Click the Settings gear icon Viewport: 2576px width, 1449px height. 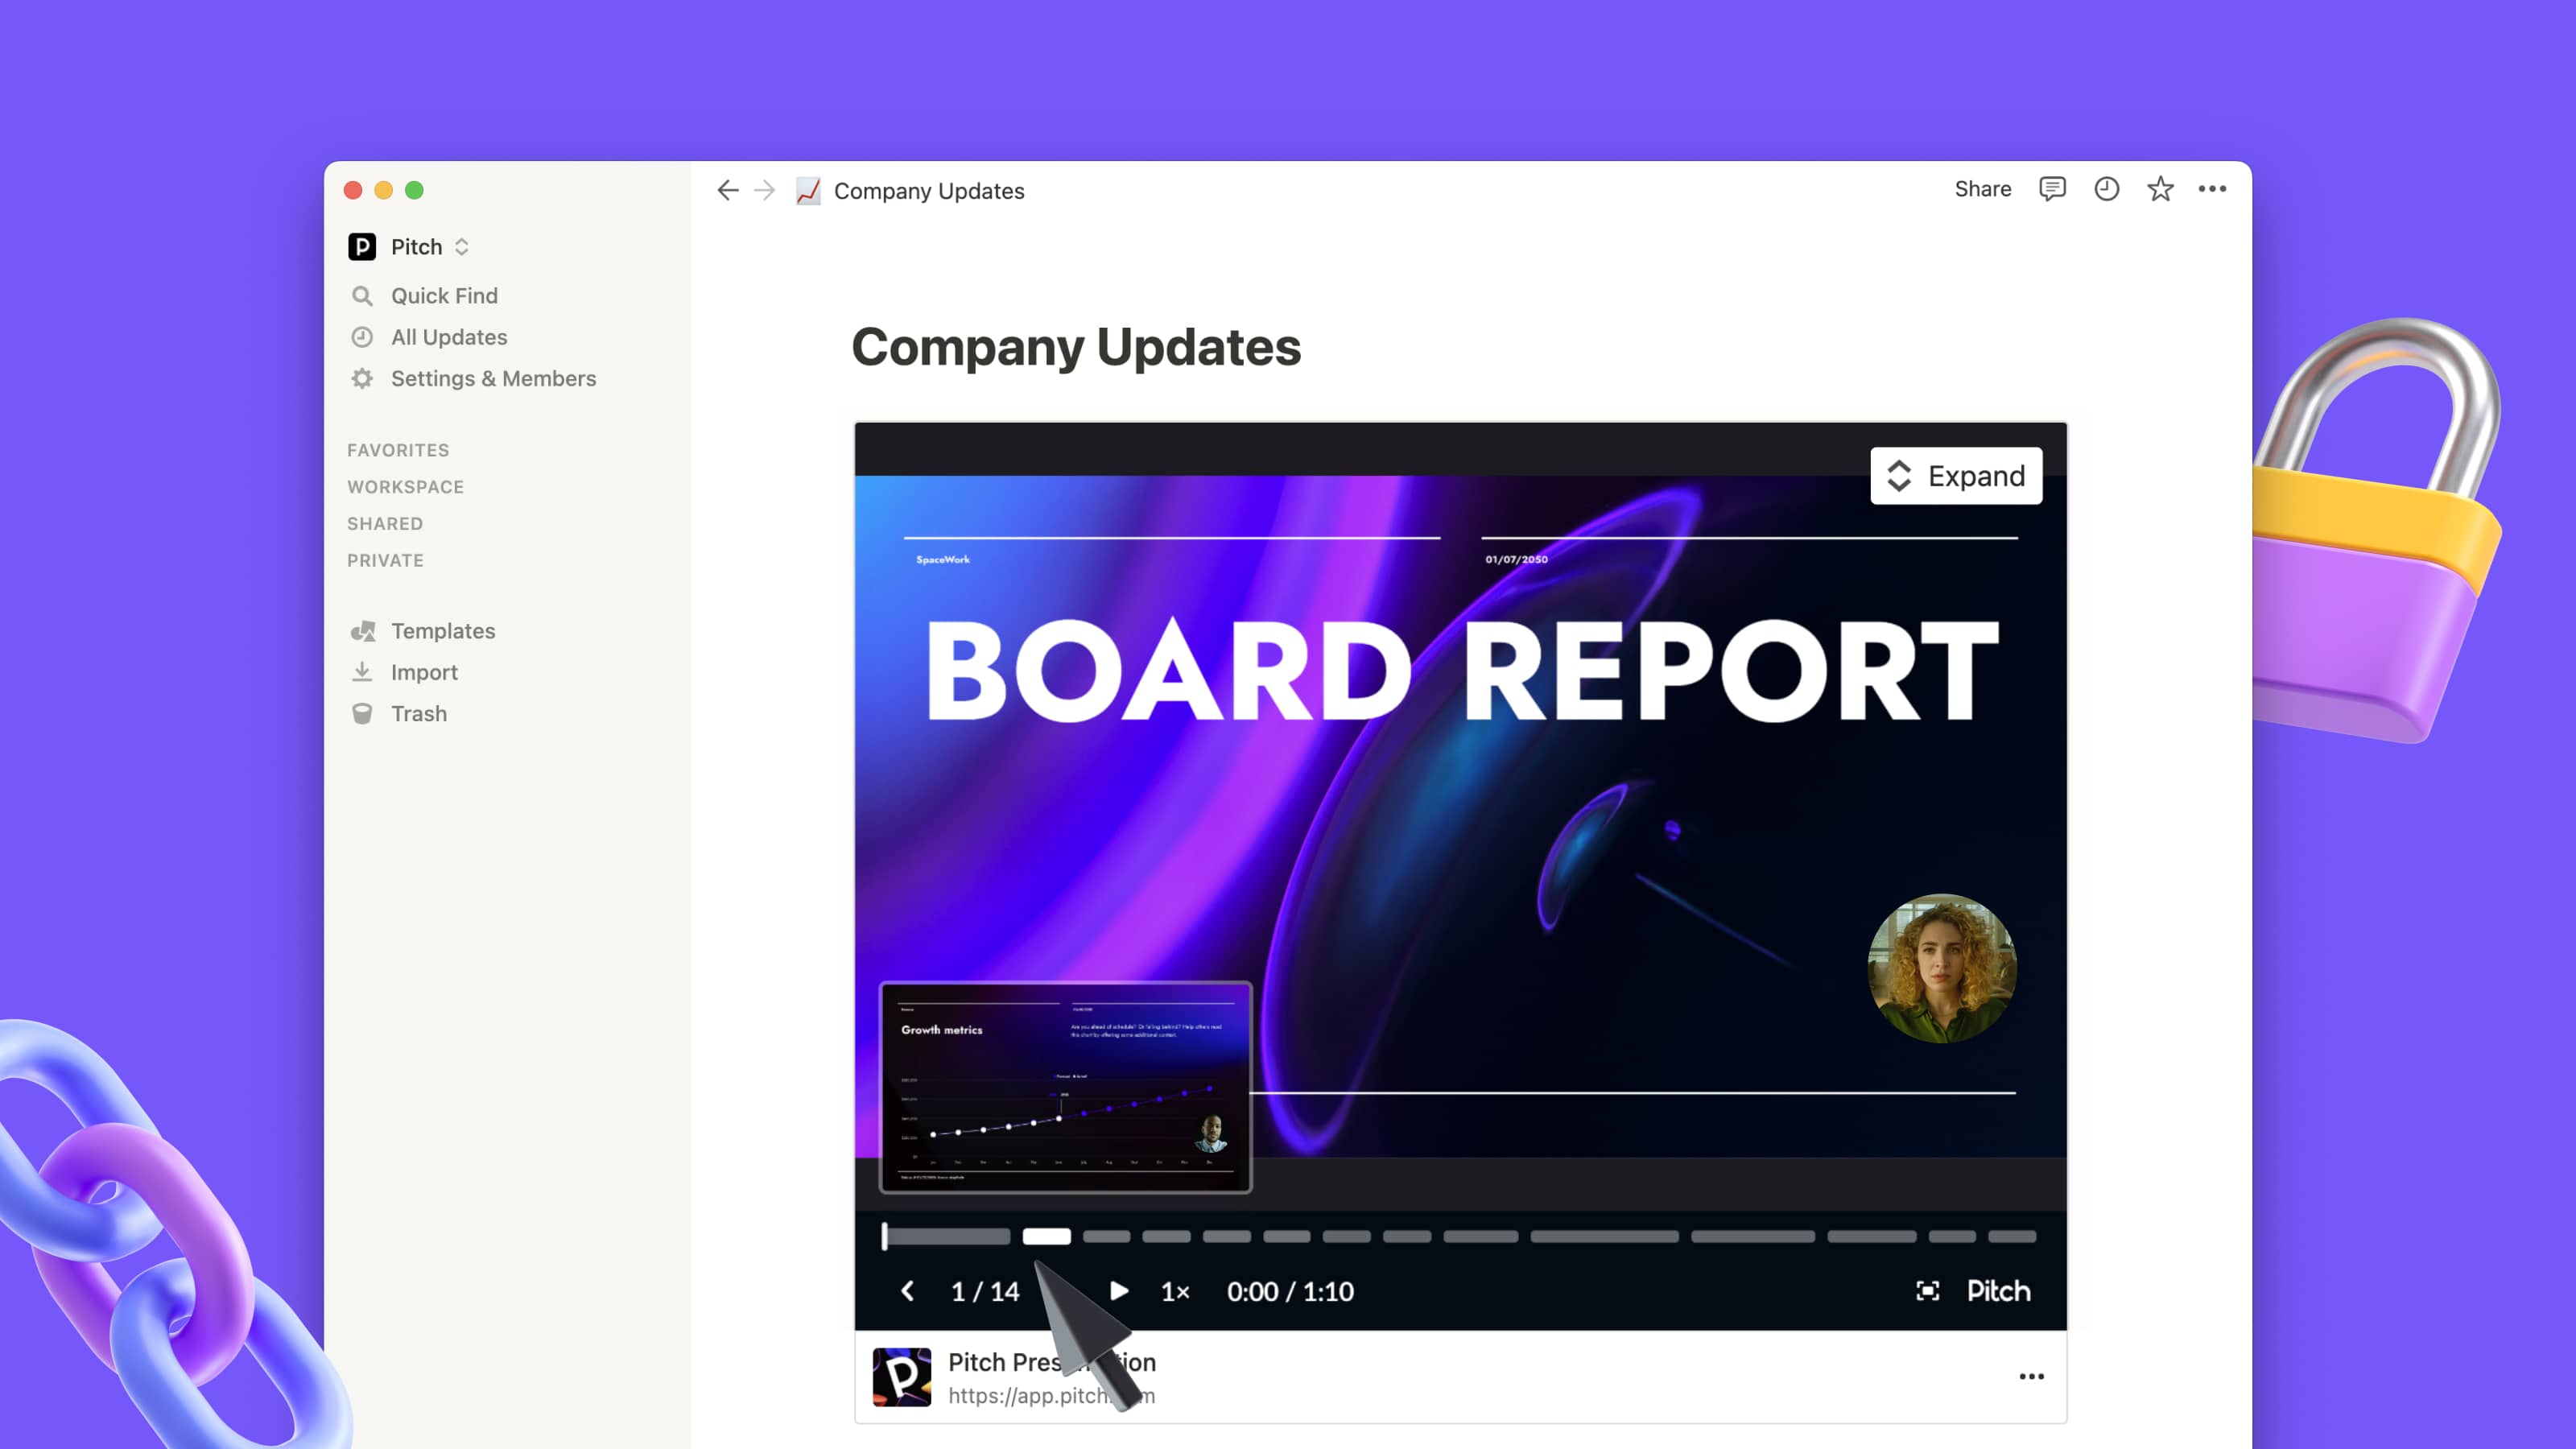362,378
